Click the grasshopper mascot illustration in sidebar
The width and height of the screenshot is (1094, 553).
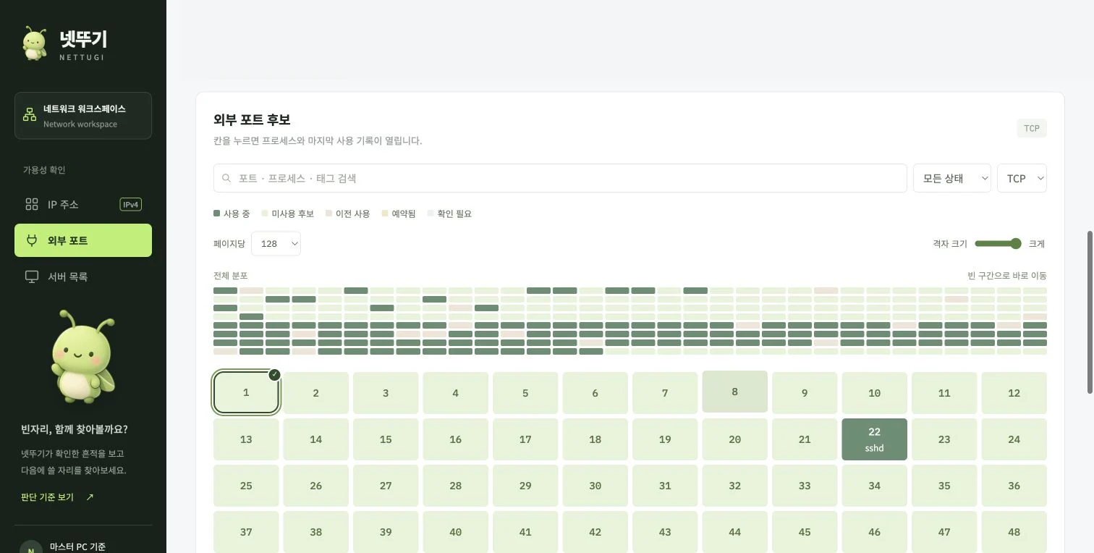pyautogui.click(x=82, y=358)
